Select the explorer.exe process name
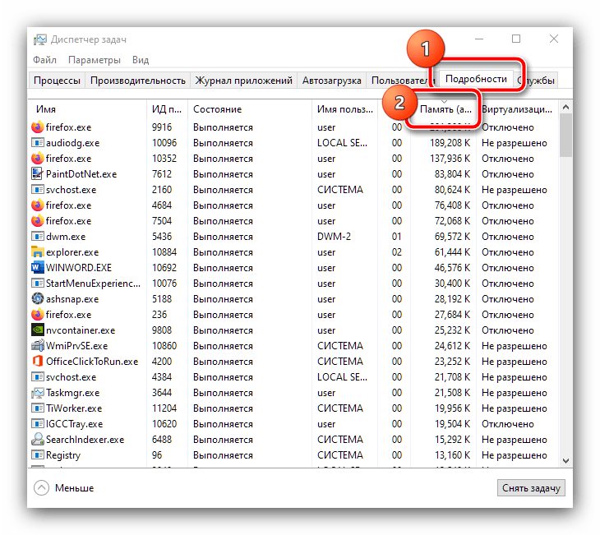The image size is (600, 535). (72, 252)
